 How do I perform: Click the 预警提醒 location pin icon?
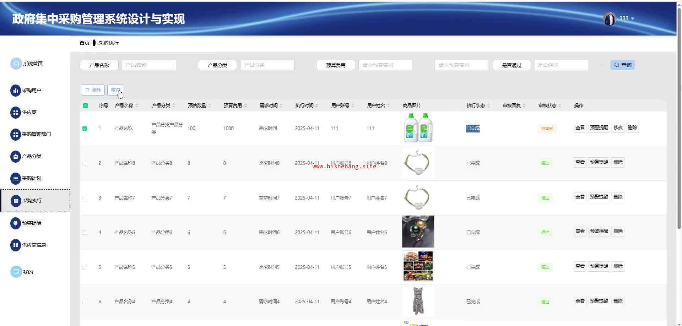(x=15, y=223)
